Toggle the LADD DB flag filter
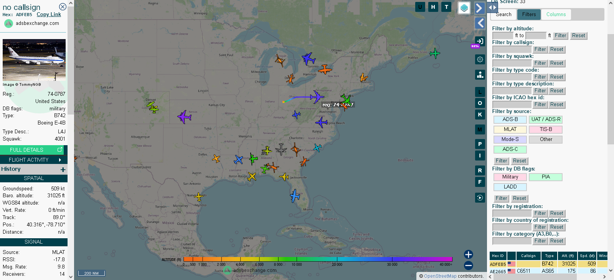614x280 pixels. pyautogui.click(x=510, y=187)
